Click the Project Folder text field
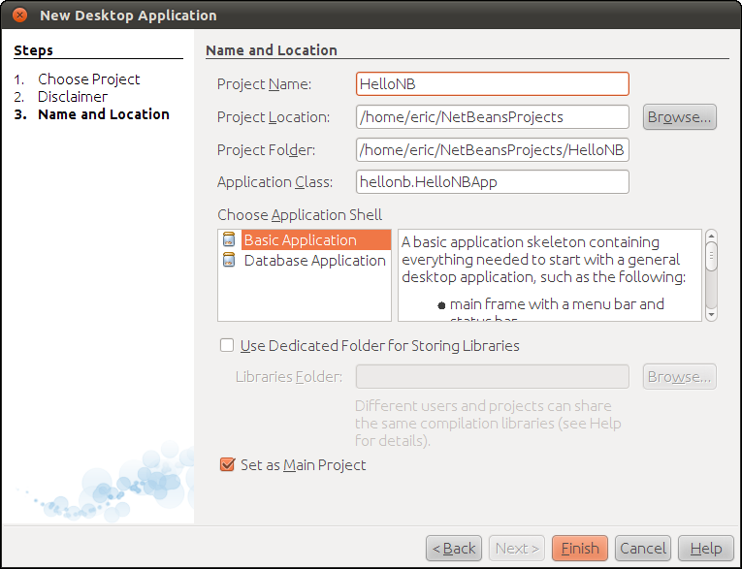This screenshot has width=742, height=569. click(x=493, y=150)
